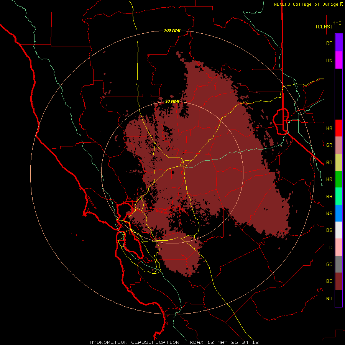This screenshot has width=345, height=345.
Task: Click the GR pink legend swatch
Action: (x=338, y=145)
